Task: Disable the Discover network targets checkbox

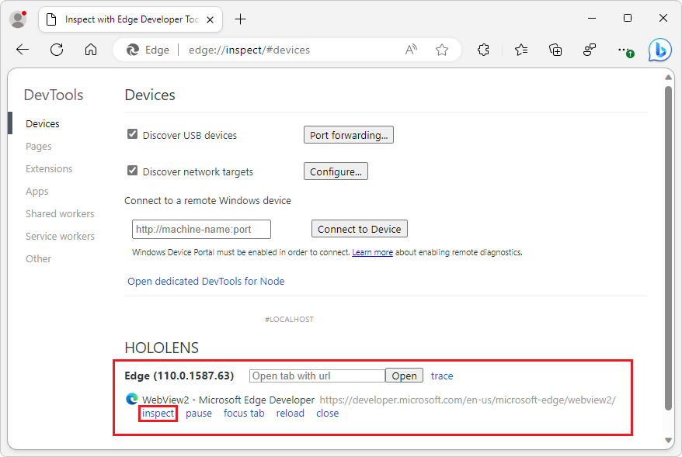Action: point(132,171)
